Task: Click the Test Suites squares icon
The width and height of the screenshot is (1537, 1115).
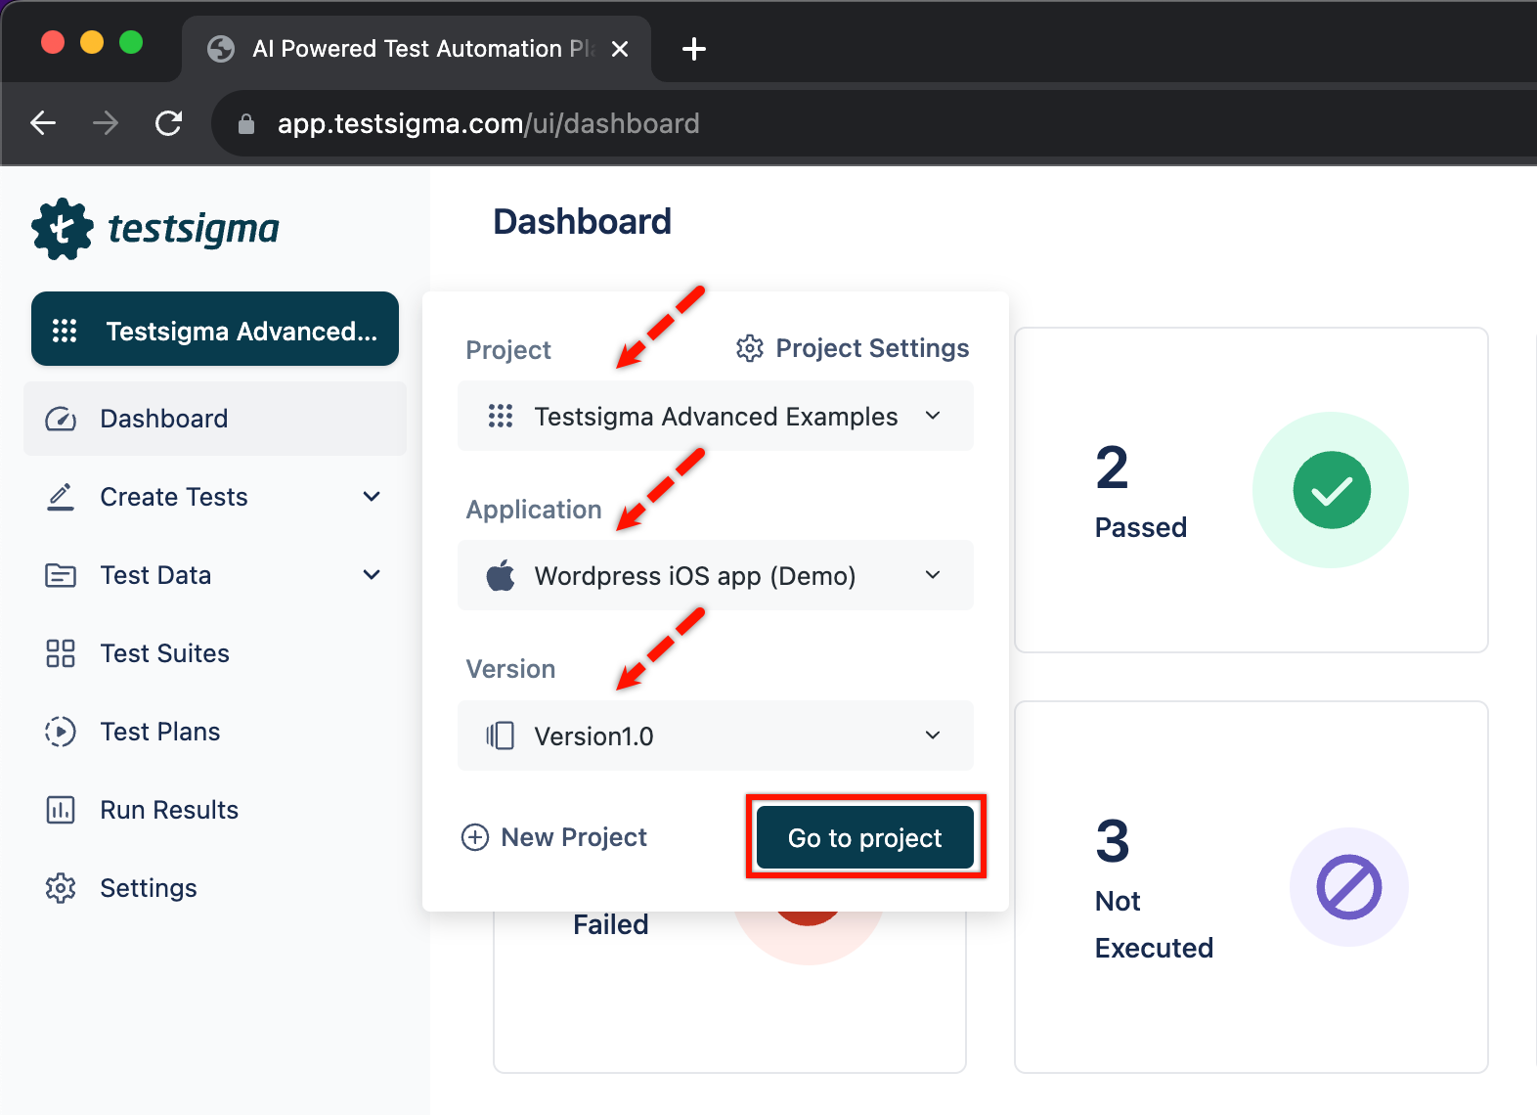Action: coord(61,653)
